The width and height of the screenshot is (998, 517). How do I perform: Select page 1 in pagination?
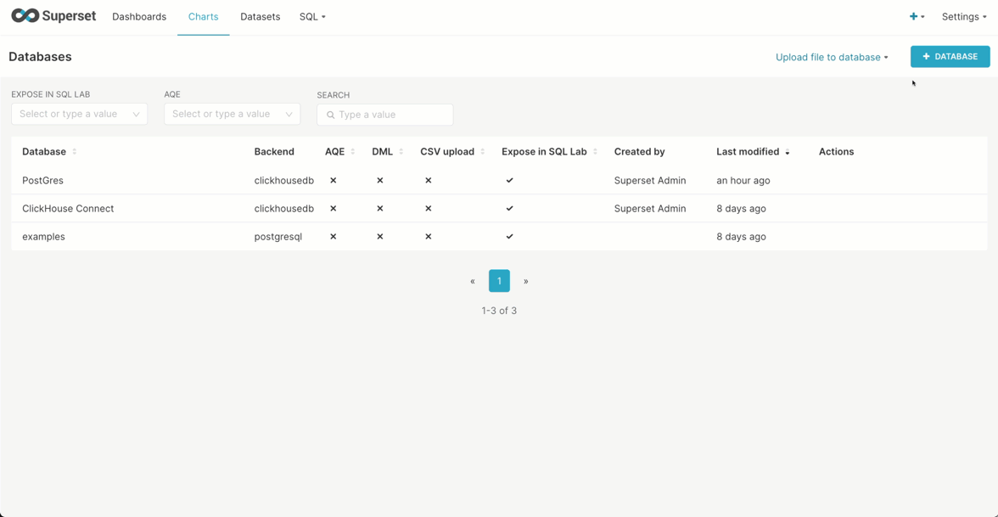(499, 281)
